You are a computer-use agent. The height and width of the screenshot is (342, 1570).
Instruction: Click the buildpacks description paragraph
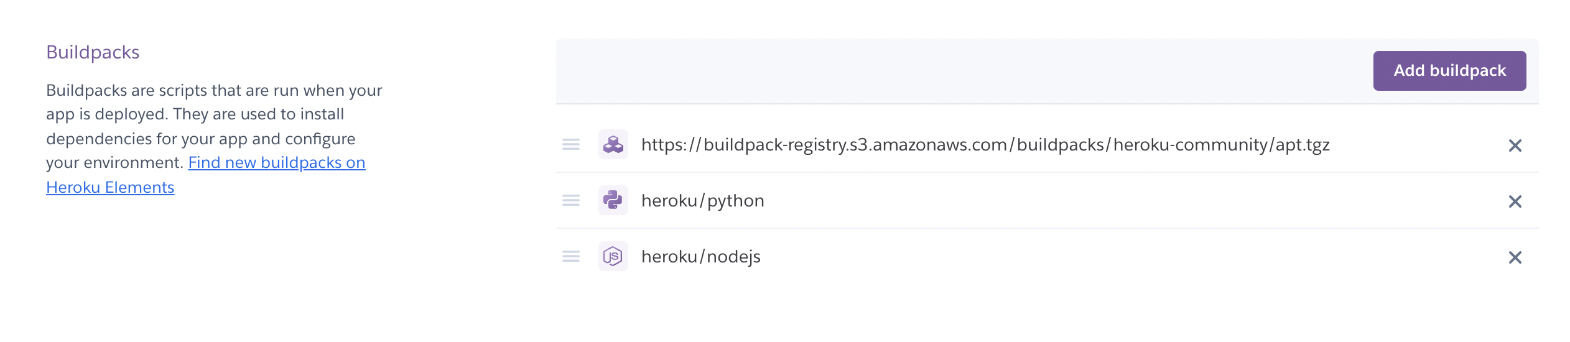click(x=215, y=139)
